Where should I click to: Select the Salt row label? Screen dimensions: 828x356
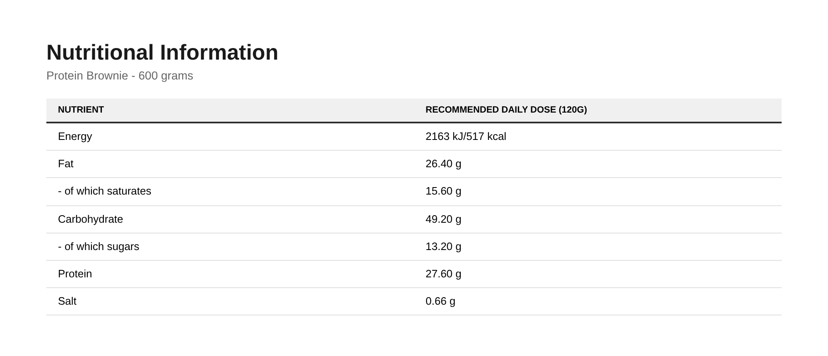[x=67, y=301]
